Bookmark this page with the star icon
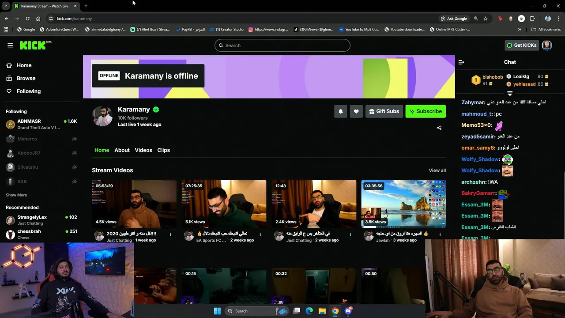Image resolution: width=565 pixels, height=318 pixels. [x=486, y=19]
